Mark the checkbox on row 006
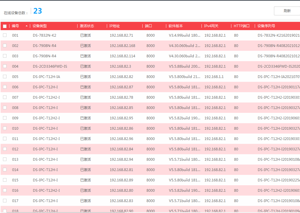The height and width of the screenshot is (213, 300). point(5,87)
